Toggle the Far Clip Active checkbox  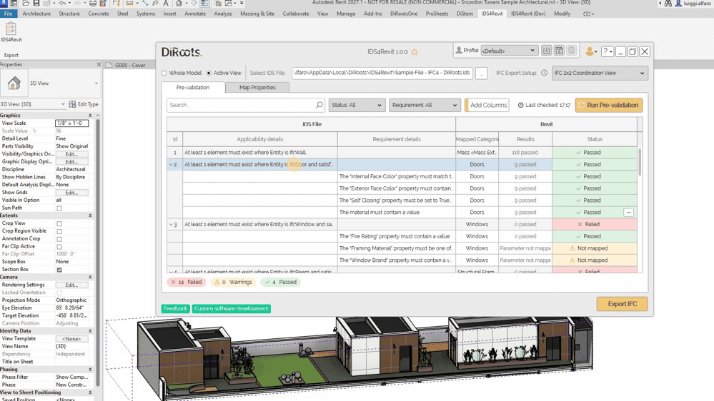59,247
